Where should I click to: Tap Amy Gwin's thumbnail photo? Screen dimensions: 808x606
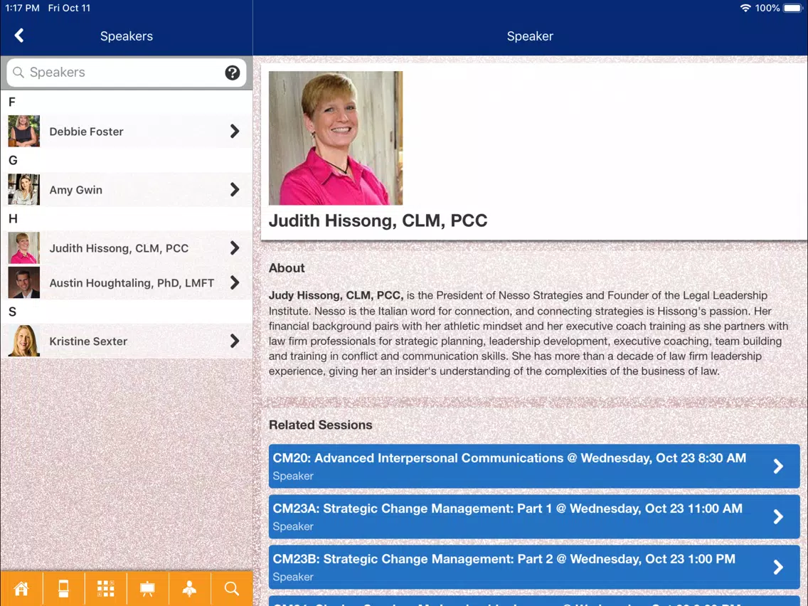point(23,190)
